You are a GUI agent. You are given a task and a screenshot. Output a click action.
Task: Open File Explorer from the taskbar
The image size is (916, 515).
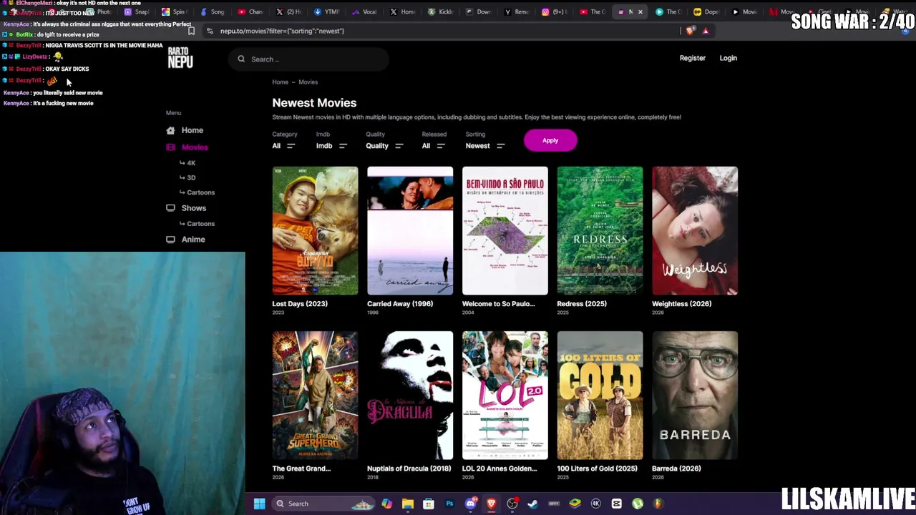(407, 504)
